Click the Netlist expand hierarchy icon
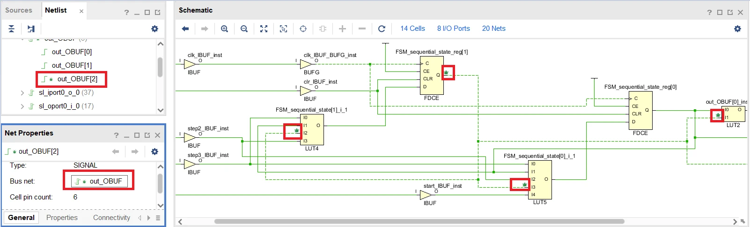 coord(31,29)
